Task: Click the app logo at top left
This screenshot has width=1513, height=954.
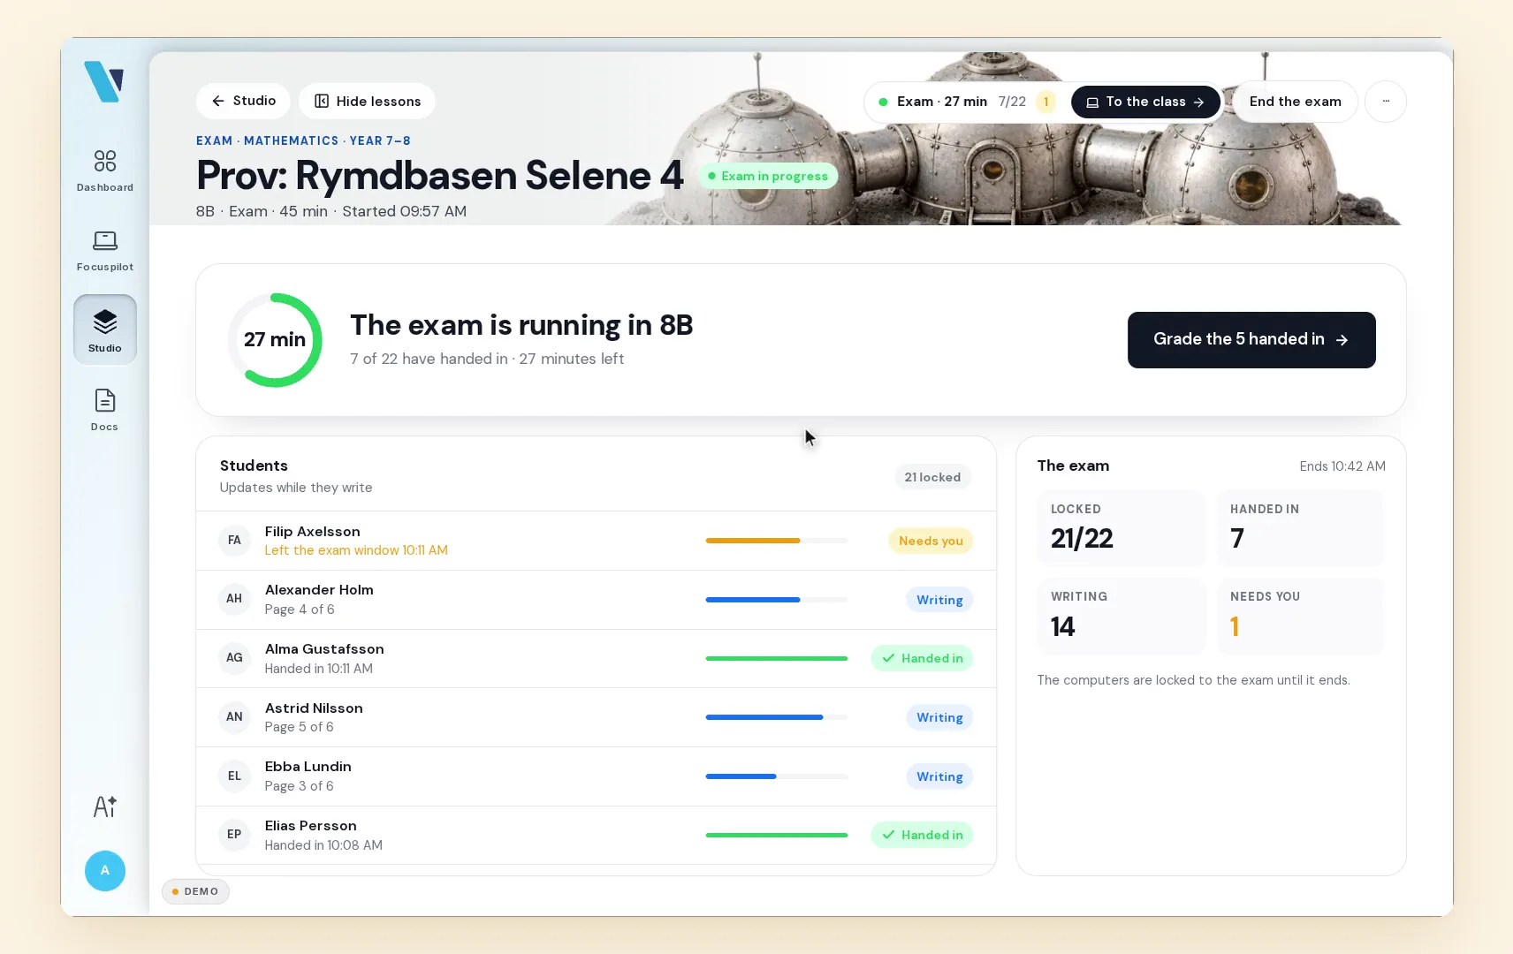Action: click(104, 81)
